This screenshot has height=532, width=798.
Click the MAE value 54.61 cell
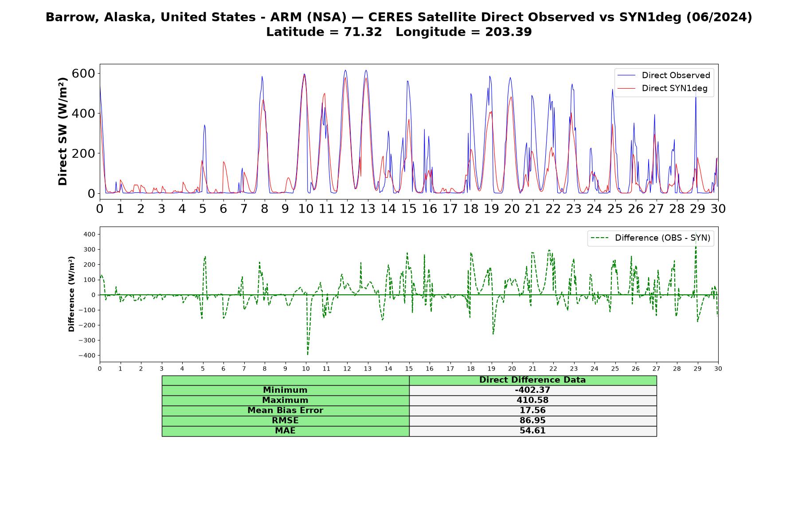coord(532,431)
